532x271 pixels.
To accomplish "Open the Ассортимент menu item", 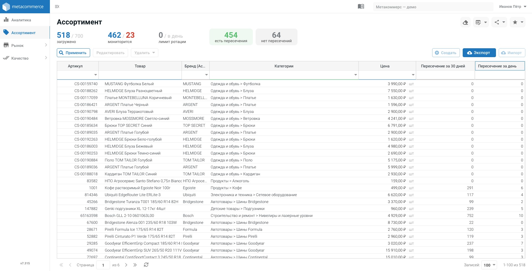I will pyautogui.click(x=25, y=33).
